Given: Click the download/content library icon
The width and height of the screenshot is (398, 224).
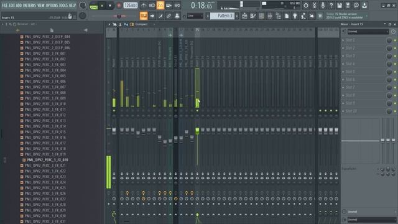Looking at the screenshot, I should click(365, 6).
